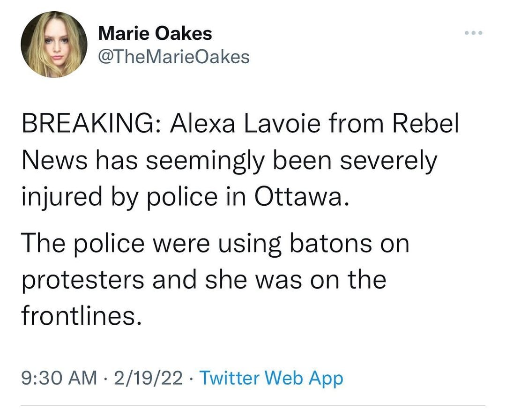Image resolution: width=506 pixels, height=410 pixels.
Task: Click the divider line below the timestamp
Action: coord(253,405)
